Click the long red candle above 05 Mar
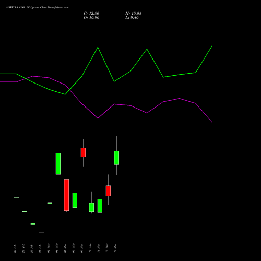Image resolution: width=261 pixels, height=261 pixels. pyautogui.click(x=66, y=195)
